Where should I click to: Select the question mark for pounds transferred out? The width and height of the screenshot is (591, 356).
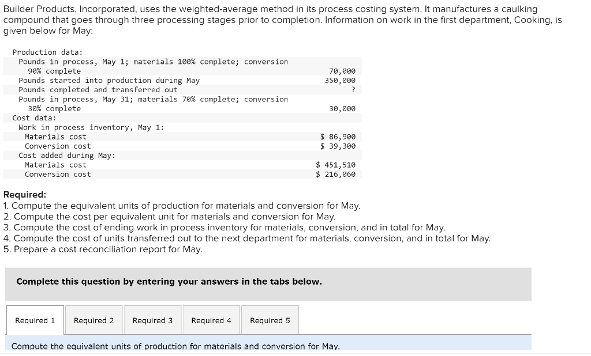click(x=354, y=89)
